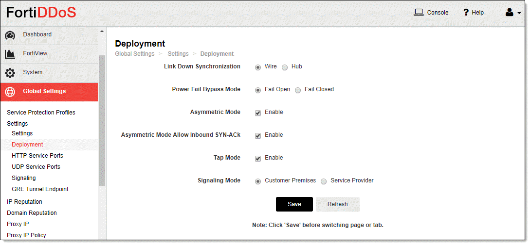
Task: Click the Help question mark icon
Action: (466, 13)
